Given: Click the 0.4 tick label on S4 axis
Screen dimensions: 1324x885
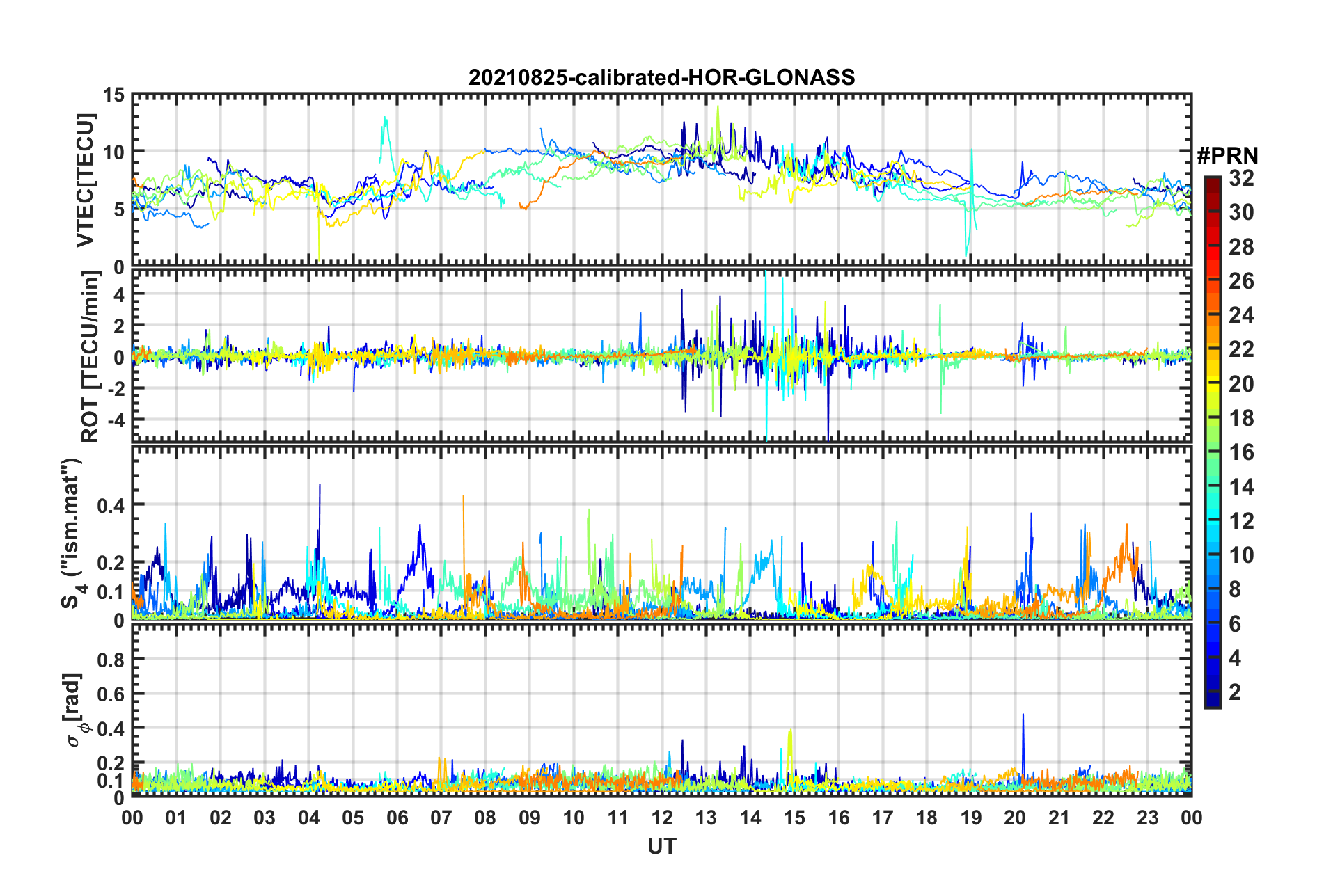Looking at the screenshot, I should coord(111,505).
